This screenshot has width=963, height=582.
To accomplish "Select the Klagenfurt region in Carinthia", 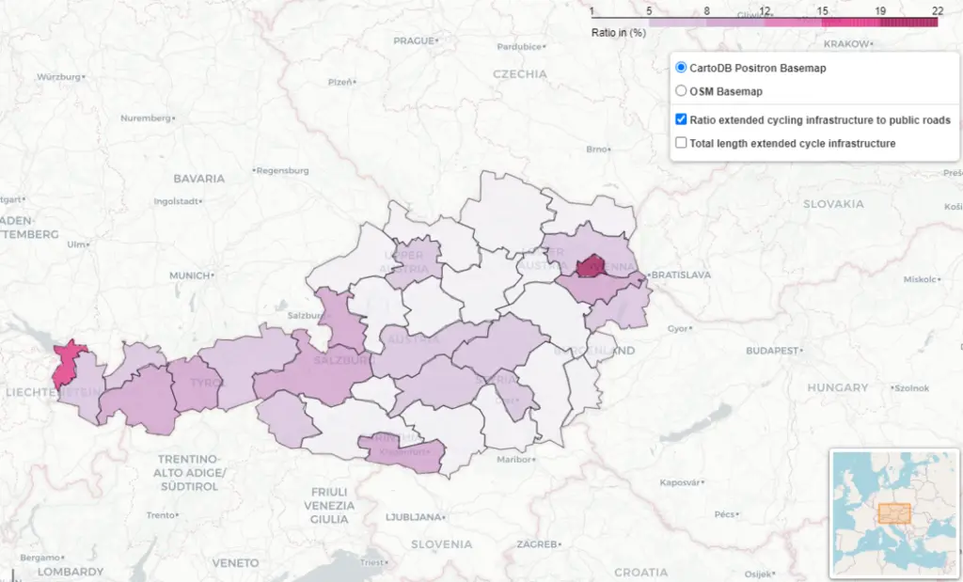I will tap(402, 449).
